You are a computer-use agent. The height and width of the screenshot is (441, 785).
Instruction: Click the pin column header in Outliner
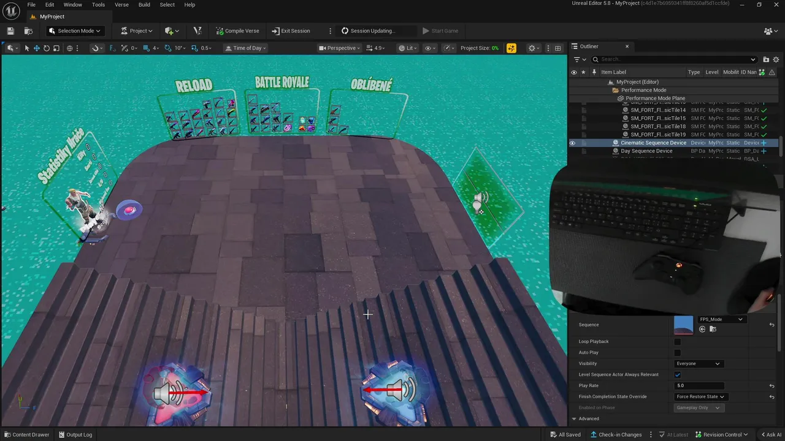(x=594, y=72)
